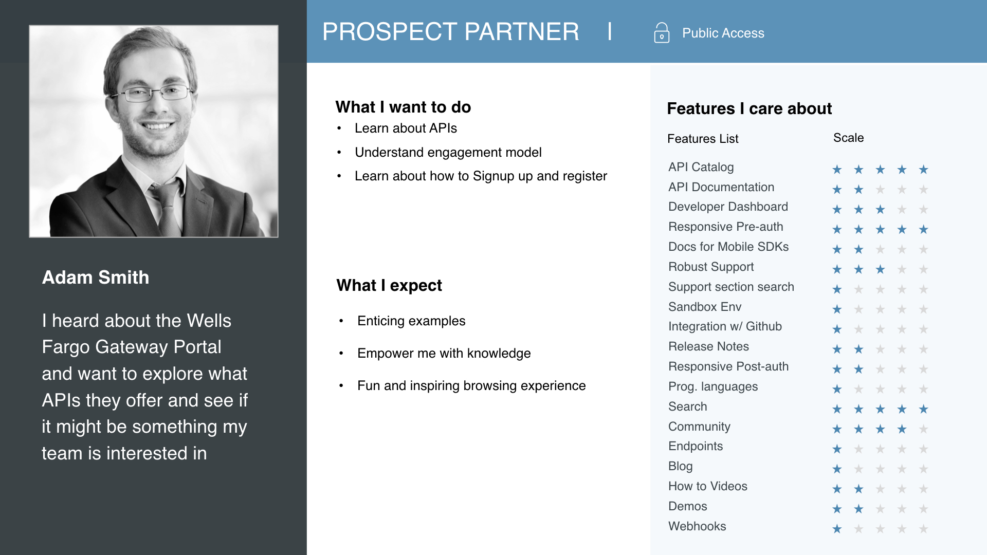Click the Adam Smith name heading

(x=96, y=277)
